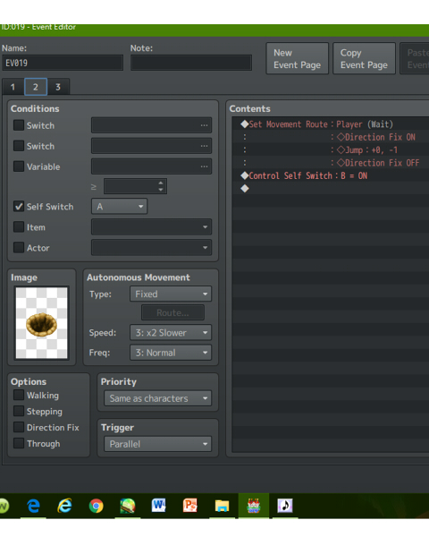Click the variable value stepper arrows
The width and height of the screenshot is (429, 537).
(x=161, y=186)
